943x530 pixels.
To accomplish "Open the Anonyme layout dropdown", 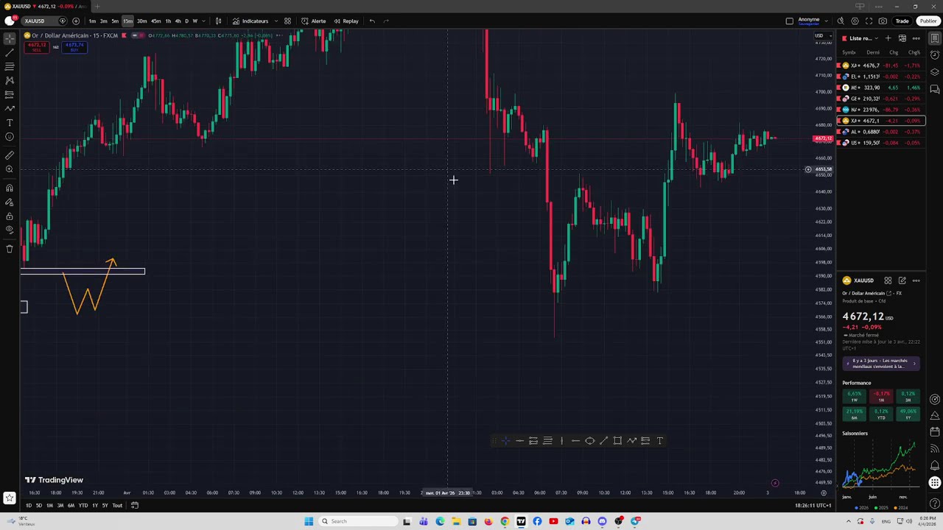I will [x=827, y=21].
